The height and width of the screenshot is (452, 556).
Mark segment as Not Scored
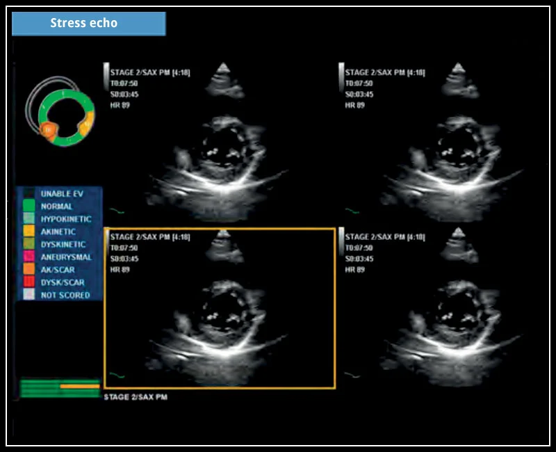pyautogui.click(x=28, y=295)
